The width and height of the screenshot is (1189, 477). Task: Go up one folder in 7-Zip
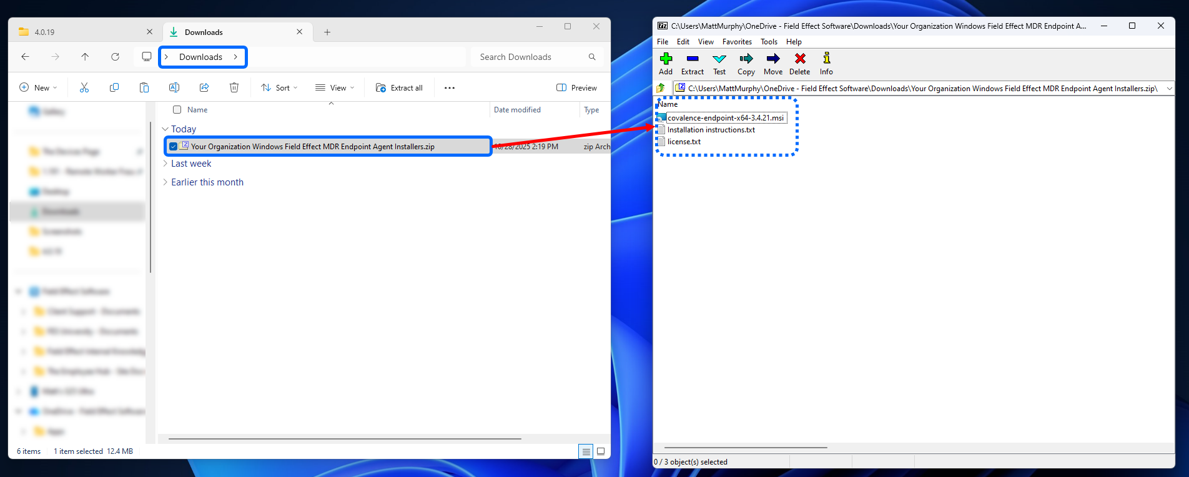tap(661, 88)
